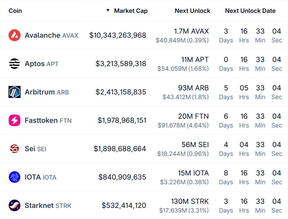Viewport: 288px width, 219px height.
Task: Click the $43.412M (1.8%) value
Action: tap(186, 97)
